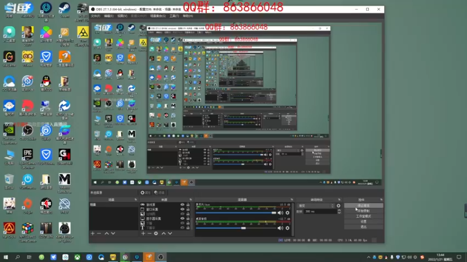Pop out the Scenes dock panel
467x262 pixels.
click(136, 200)
